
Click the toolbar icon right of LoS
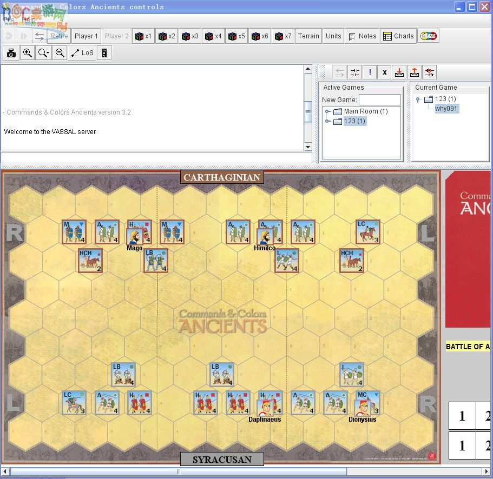104,53
